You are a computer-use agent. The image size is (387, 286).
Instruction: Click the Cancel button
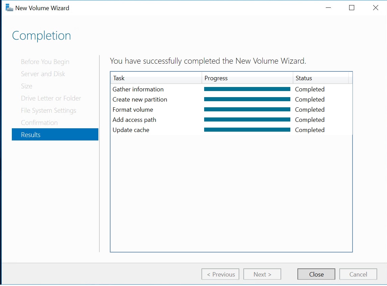358,274
